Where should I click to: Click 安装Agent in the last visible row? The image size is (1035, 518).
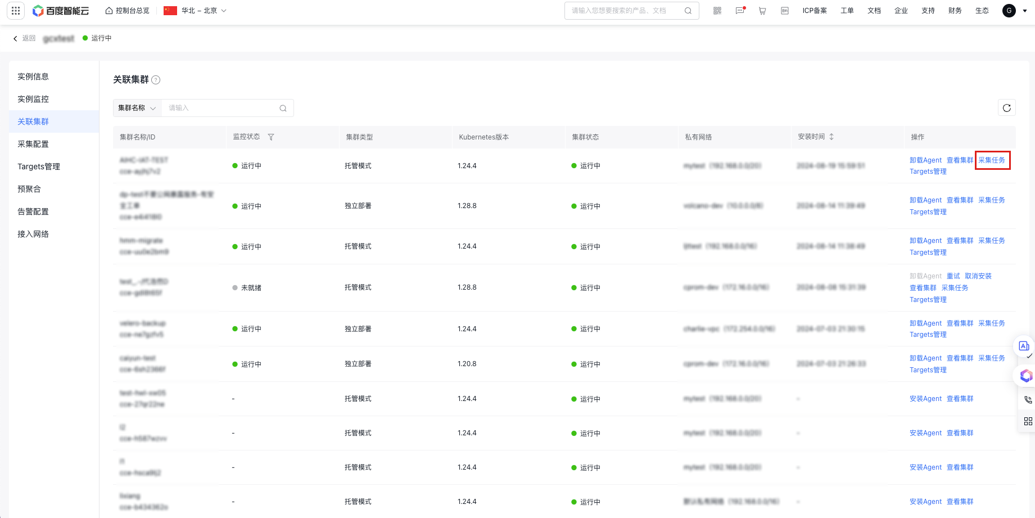pos(925,502)
